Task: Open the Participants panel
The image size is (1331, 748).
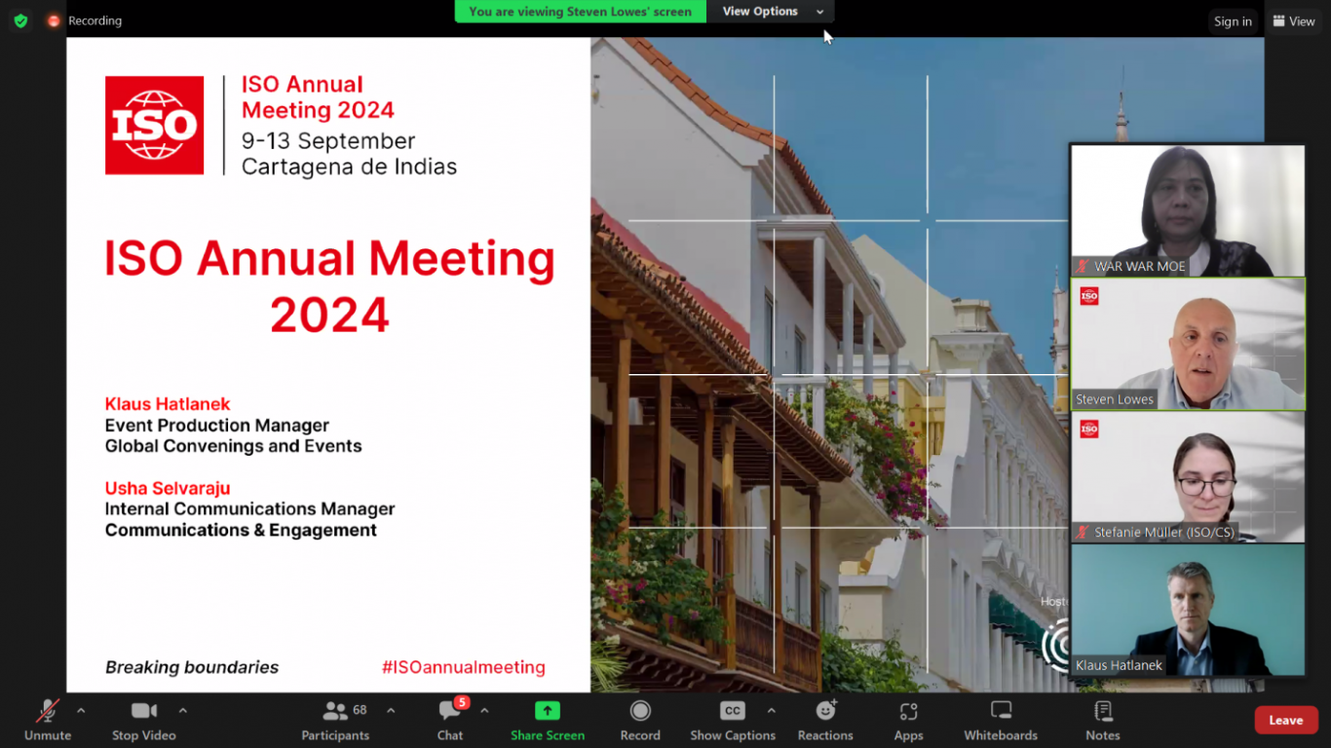Action: click(x=335, y=721)
